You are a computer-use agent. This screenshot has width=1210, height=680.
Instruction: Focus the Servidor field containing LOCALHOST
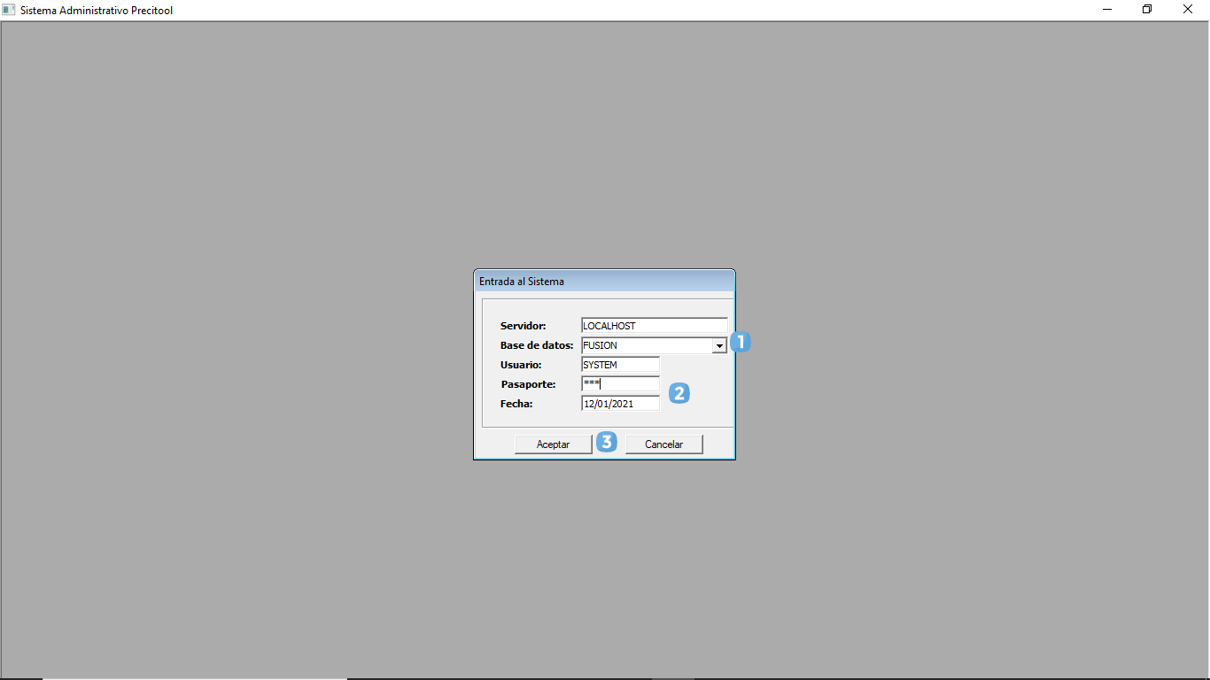pos(655,326)
